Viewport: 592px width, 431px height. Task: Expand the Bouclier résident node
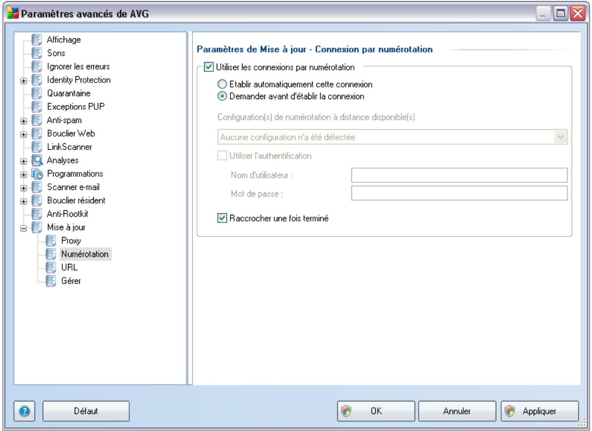[x=23, y=200]
